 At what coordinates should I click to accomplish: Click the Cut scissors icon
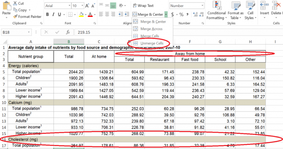15,3
